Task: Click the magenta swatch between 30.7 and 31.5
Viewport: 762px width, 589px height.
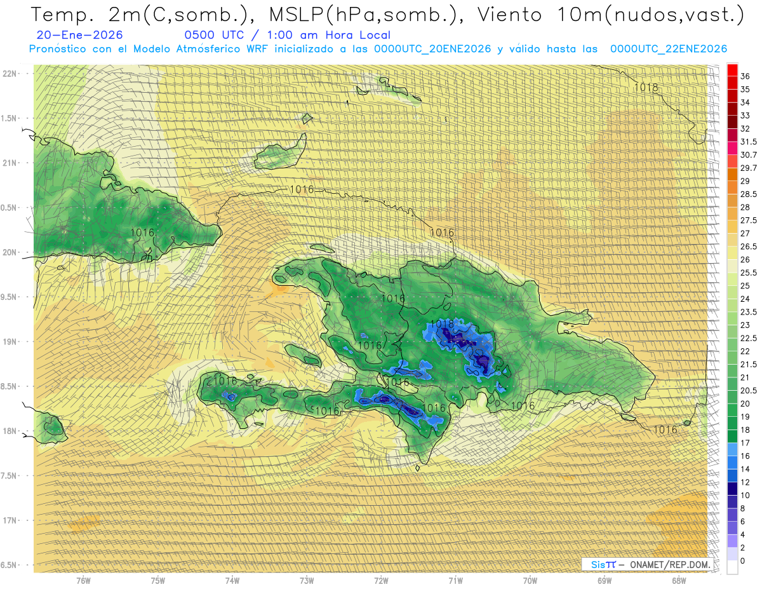Action: (x=732, y=148)
